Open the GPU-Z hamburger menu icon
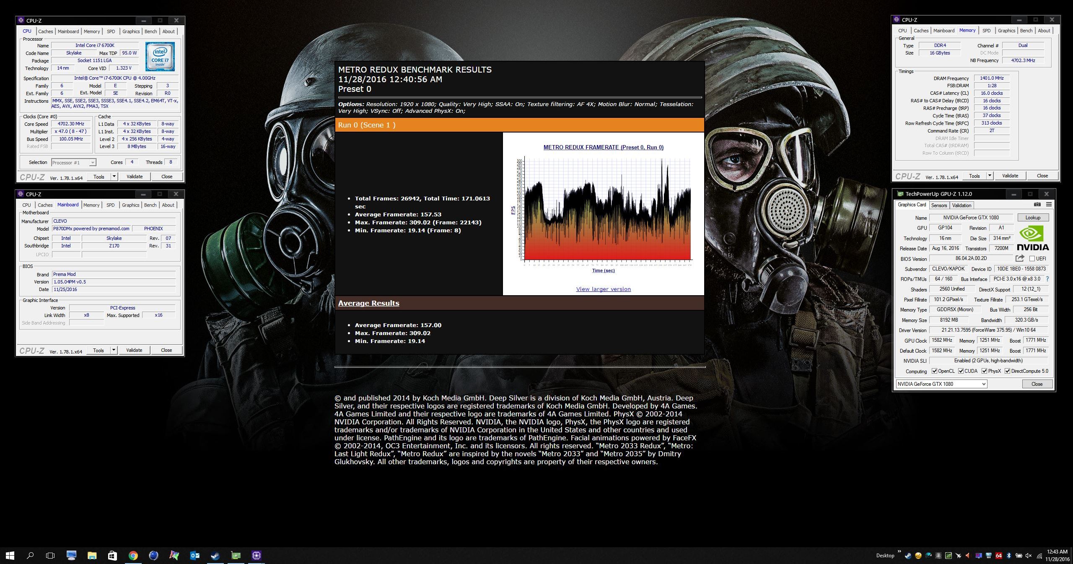1073x564 pixels. [1049, 205]
